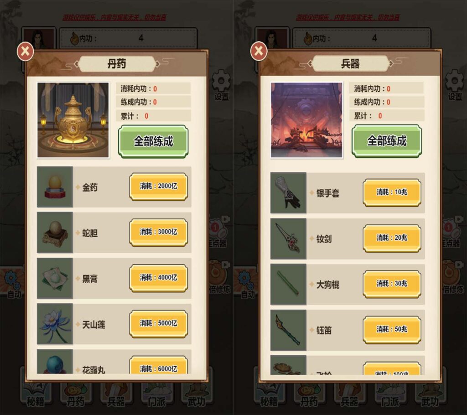Screen dimensions: 467x415
Task: Spend 50兆 on 钰笛
Action: [392, 330]
